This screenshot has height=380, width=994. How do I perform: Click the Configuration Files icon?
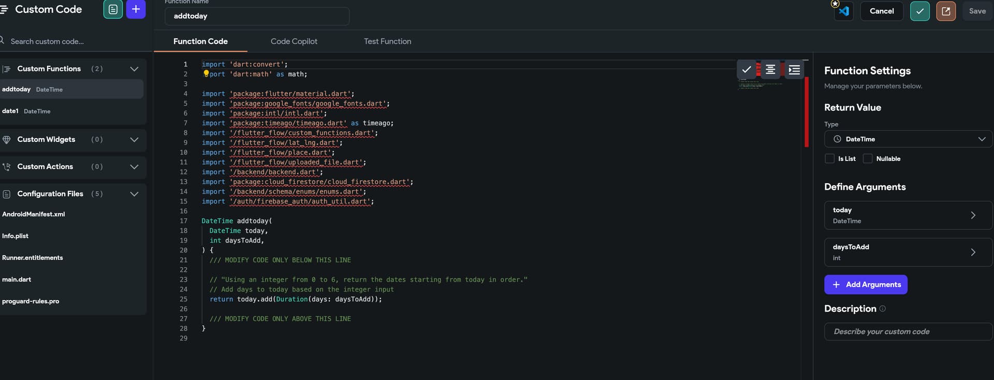[7, 194]
